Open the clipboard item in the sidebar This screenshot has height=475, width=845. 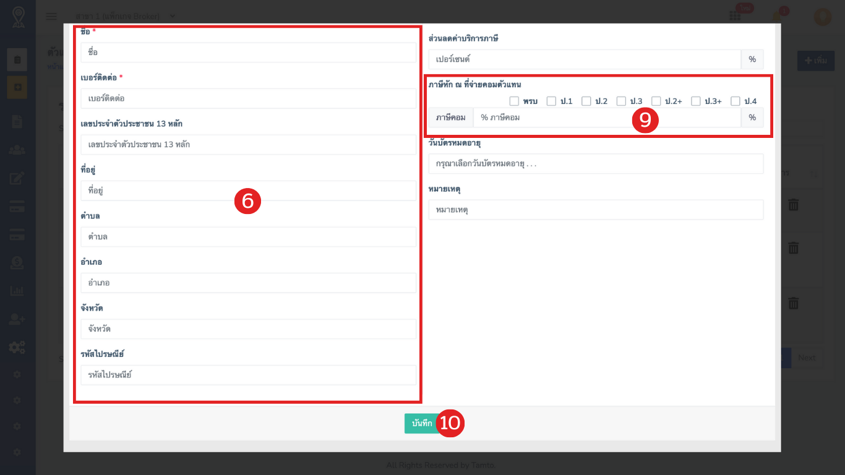click(x=17, y=59)
